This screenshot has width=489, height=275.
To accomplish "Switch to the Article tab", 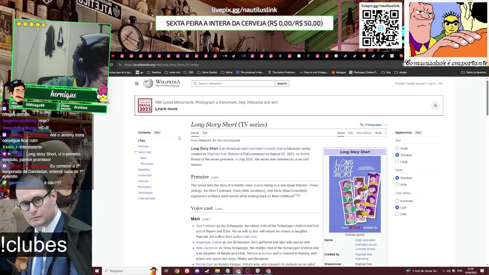I will coord(195,133).
